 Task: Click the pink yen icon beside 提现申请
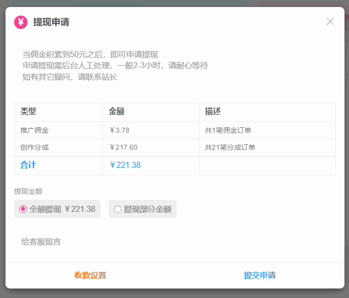tap(21, 22)
